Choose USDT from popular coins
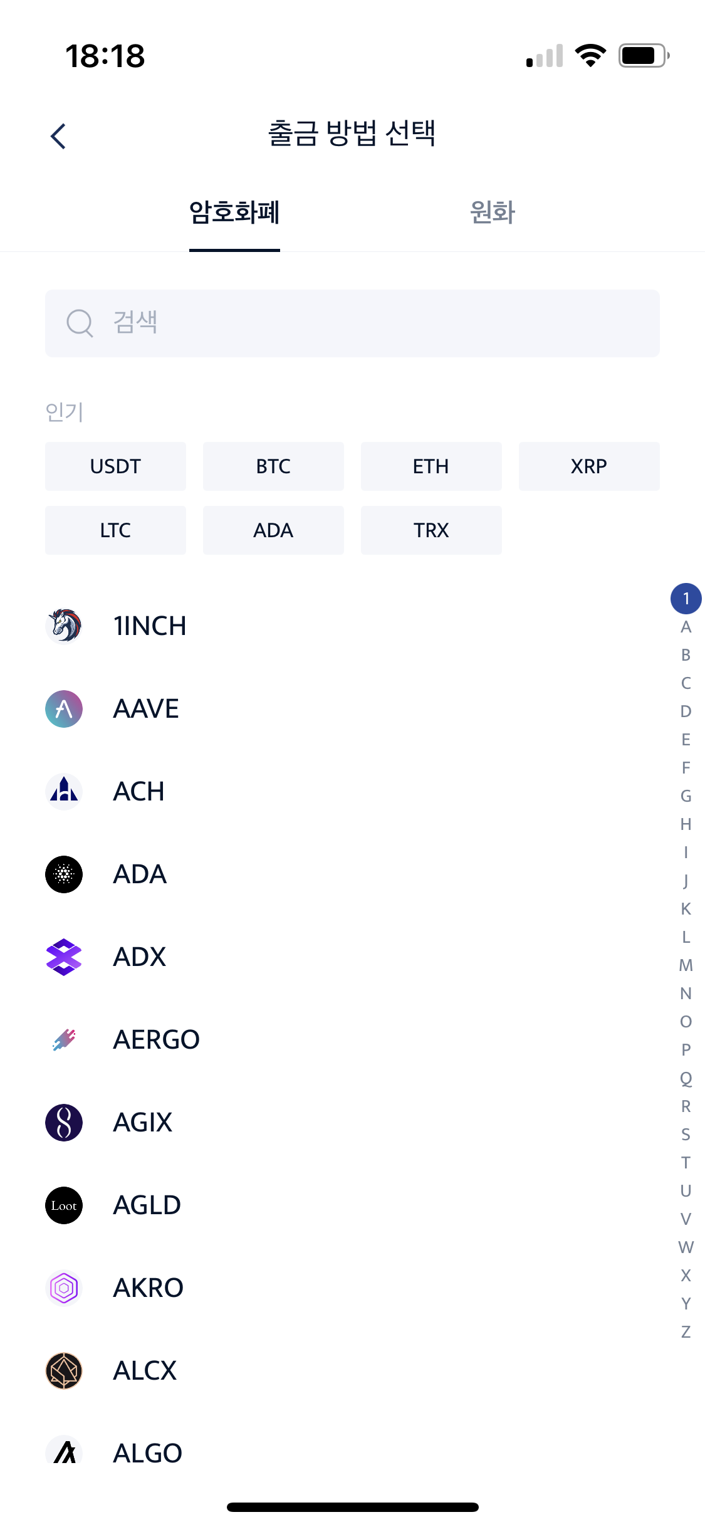Screen dimensions: 705x1527 click(115, 466)
